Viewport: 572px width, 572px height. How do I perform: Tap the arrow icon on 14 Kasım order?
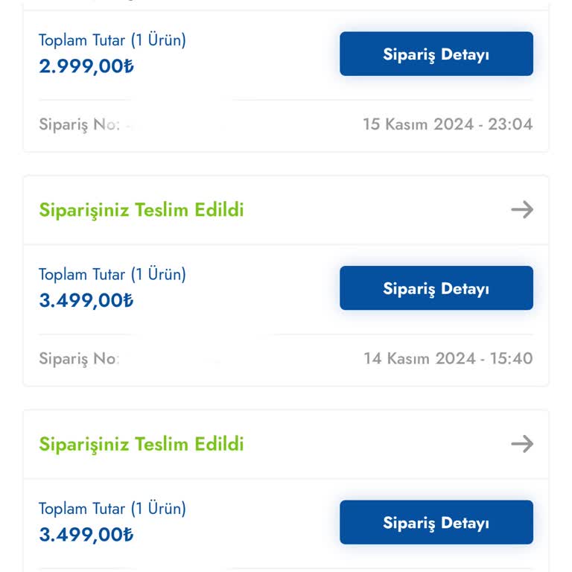click(x=522, y=210)
